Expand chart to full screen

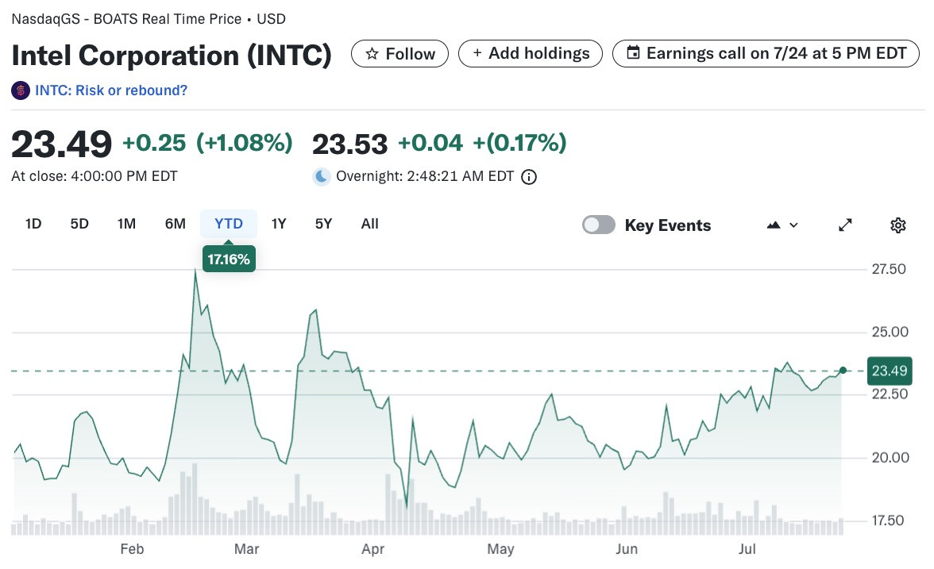(x=845, y=225)
